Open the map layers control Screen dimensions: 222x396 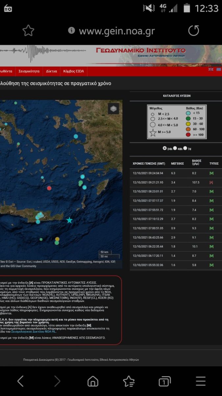(113, 109)
